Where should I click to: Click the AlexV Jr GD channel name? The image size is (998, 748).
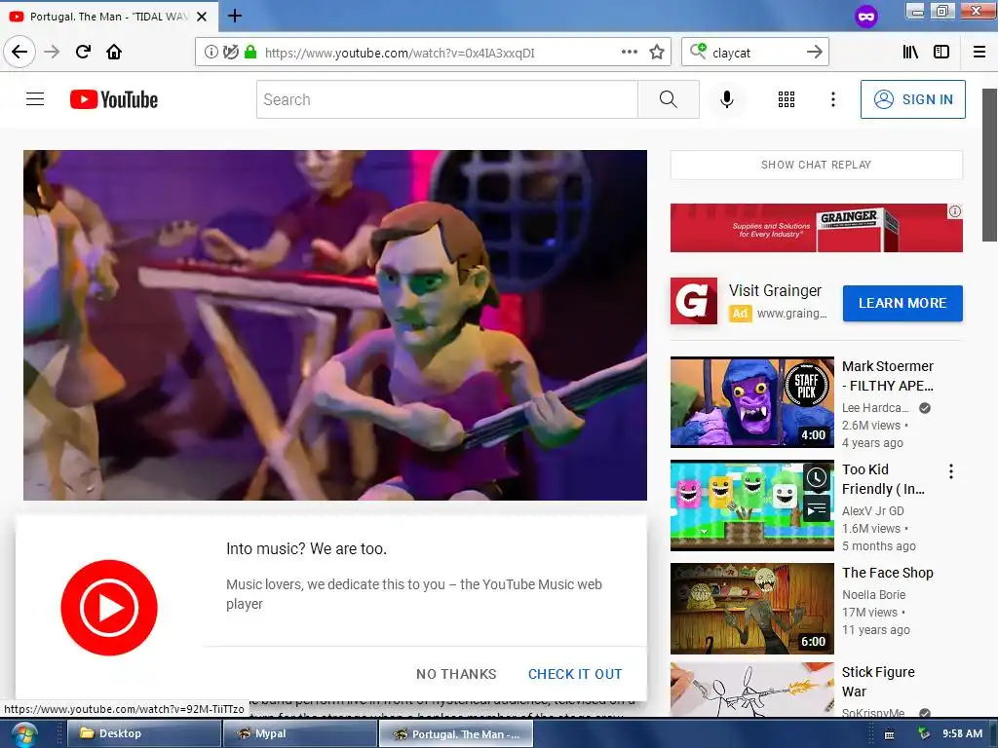[x=872, y=510]
